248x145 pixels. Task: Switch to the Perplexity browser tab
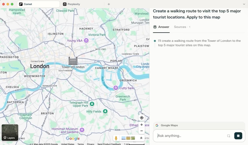tap(74, 4)
